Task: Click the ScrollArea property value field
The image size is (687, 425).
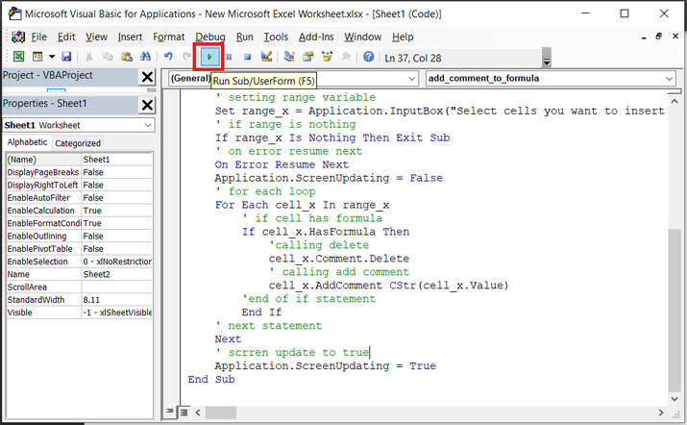Action: pos(116,287)
